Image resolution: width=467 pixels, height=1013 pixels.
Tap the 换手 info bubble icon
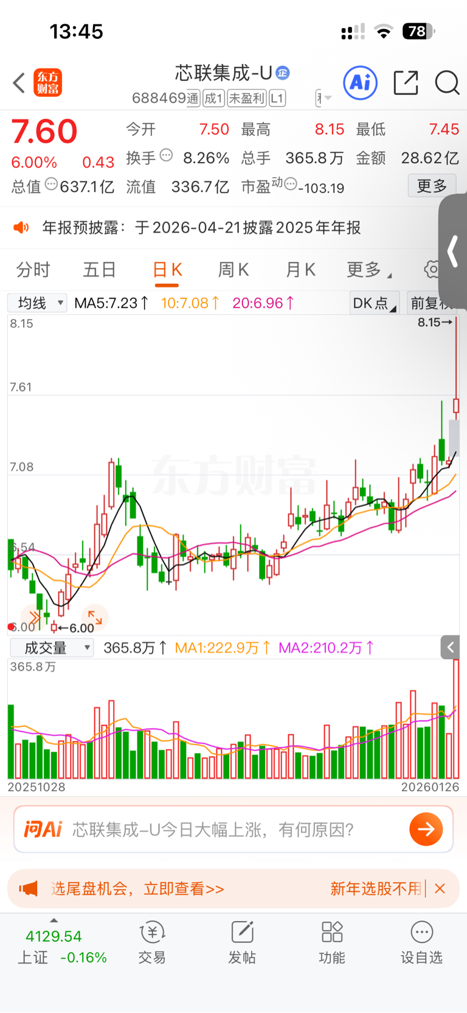(x=166, y=155)
